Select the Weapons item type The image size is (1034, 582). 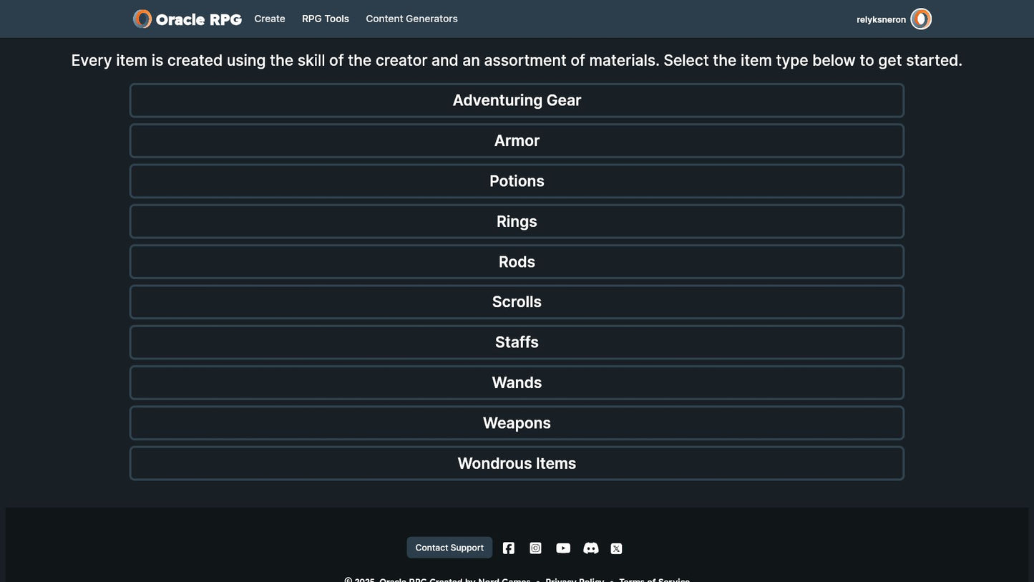point(517,423)
